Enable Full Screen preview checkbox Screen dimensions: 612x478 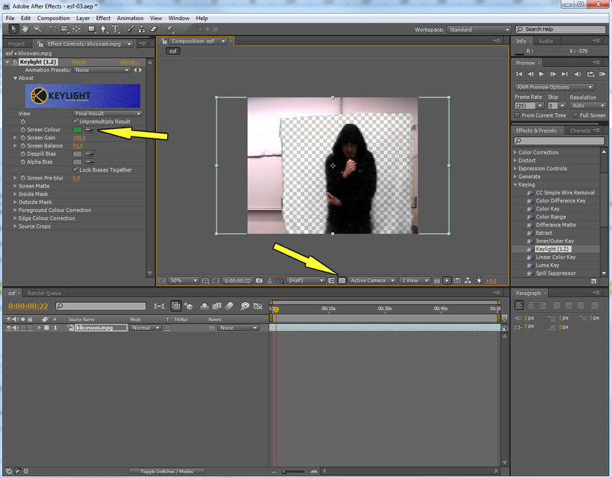pos(575,115)
